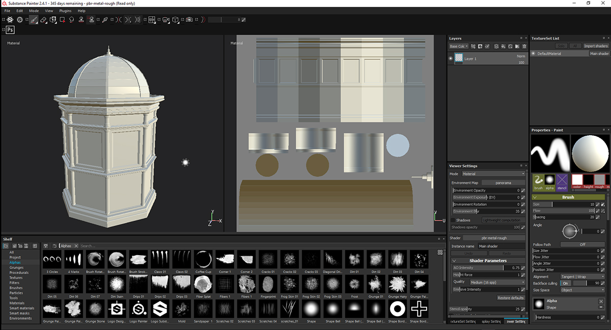
Task: Select the Polygon Fill tool
Action: (62, 19)
